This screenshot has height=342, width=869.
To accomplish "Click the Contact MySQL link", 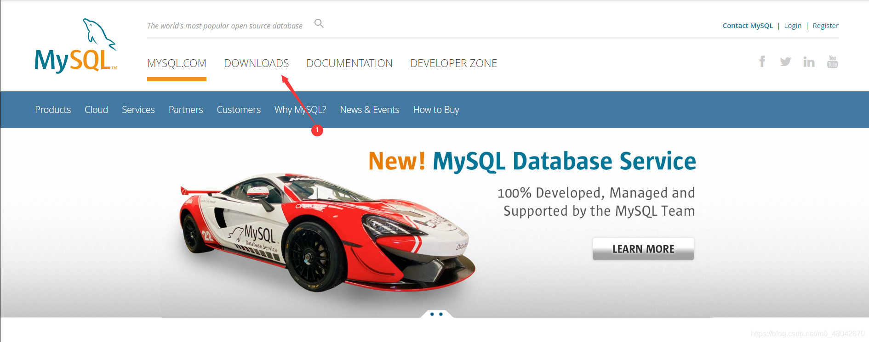I will (748, 26).
